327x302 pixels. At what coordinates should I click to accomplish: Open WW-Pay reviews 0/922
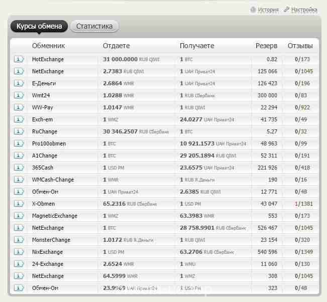[x=302, y=107]
